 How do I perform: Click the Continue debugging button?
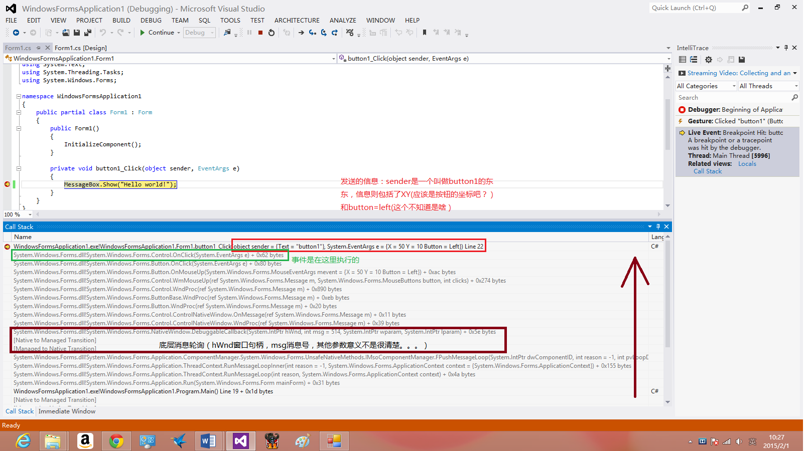(157, 33)
